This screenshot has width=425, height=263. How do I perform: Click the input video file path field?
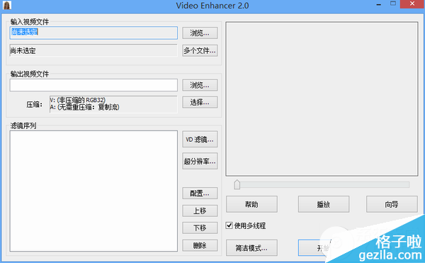click(93, 33)
